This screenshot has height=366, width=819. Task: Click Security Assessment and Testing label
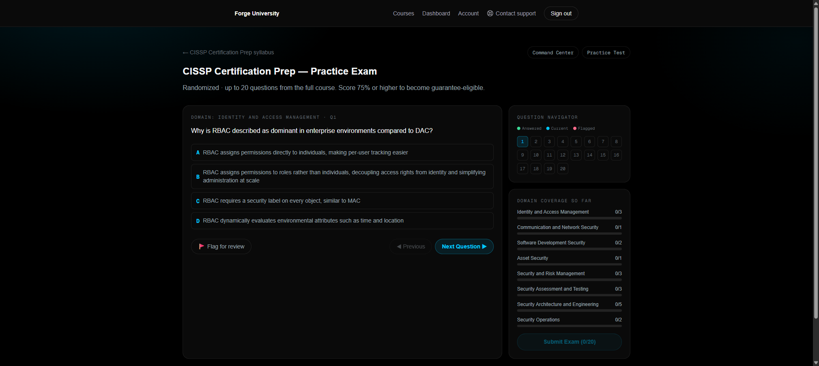552,289
